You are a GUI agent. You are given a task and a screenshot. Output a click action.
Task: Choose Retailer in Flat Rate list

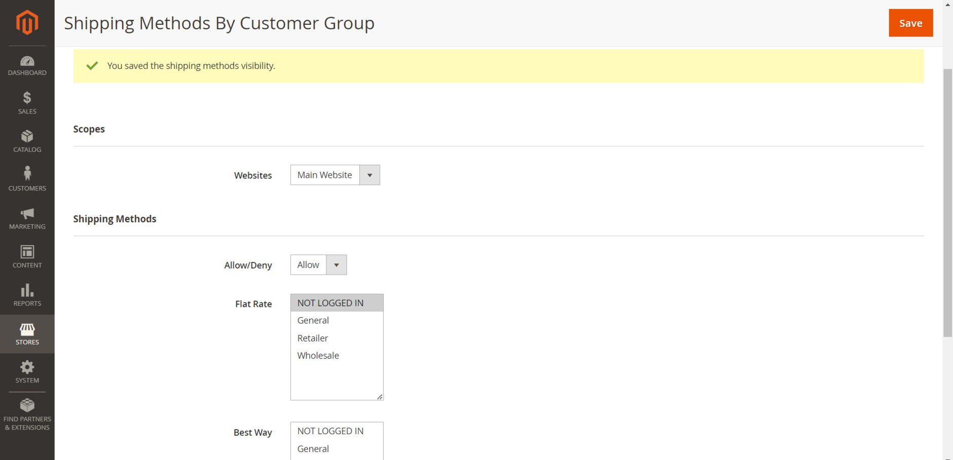tap(313, 338)
